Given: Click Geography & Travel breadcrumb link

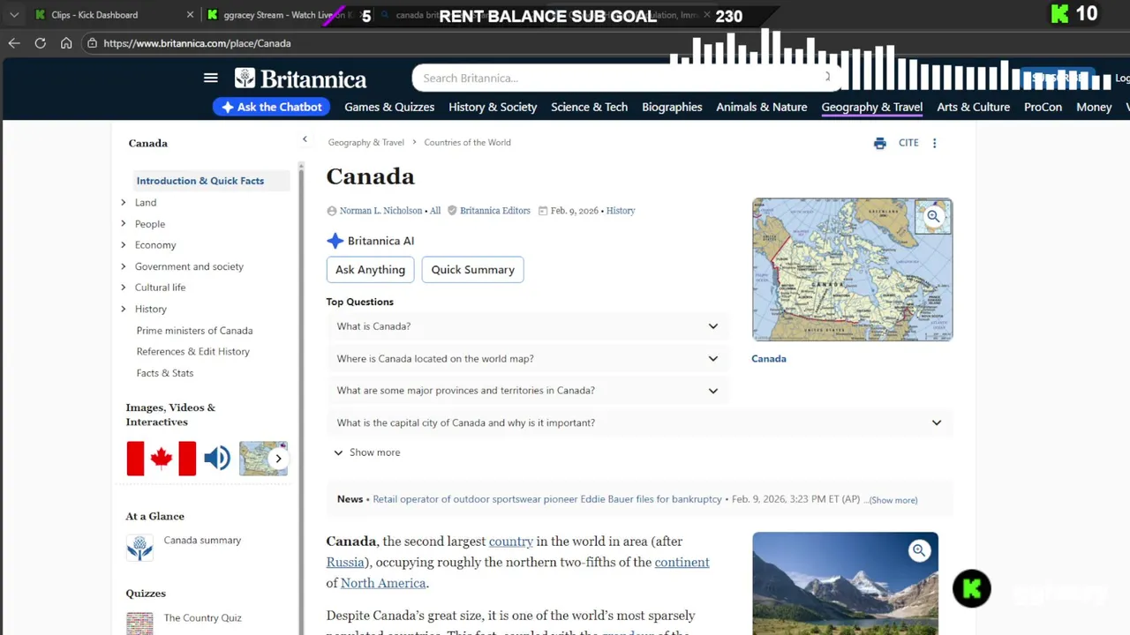Looking at the screenshot, I should (365, 142).
